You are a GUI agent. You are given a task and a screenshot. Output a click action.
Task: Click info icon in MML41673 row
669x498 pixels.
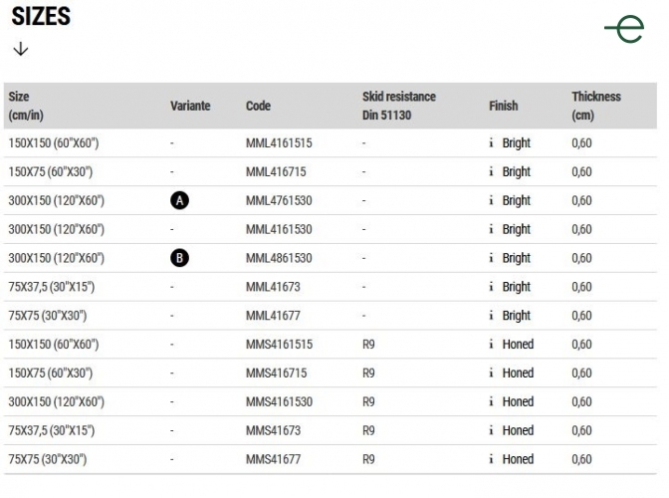(x=491, y=287)
